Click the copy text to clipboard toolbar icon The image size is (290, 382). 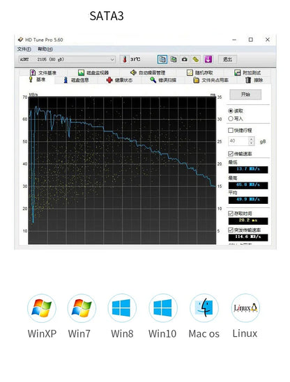(x=162, y=59)
